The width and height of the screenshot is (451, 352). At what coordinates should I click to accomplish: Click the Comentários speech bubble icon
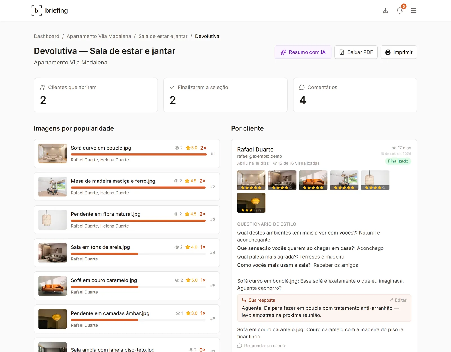[302, 87]
